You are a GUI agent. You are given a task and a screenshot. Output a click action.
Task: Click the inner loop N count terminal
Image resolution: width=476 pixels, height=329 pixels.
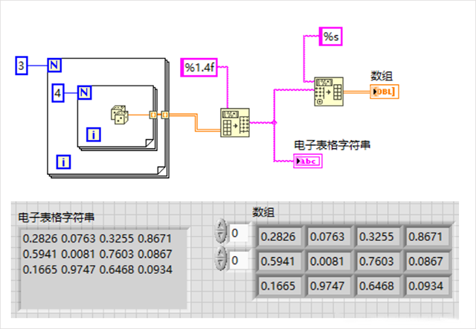84,92
